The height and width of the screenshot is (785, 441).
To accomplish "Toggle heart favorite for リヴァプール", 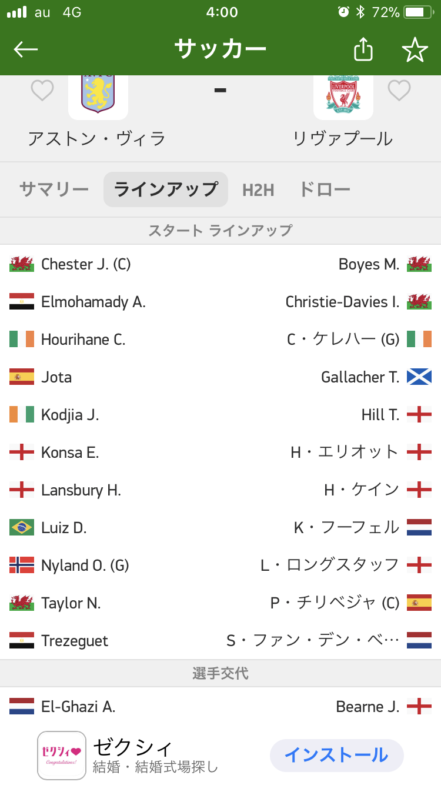I will click(x=399, y=91).
